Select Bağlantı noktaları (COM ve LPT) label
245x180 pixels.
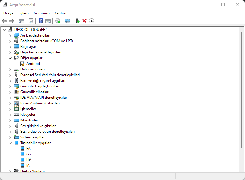point(47,41)
